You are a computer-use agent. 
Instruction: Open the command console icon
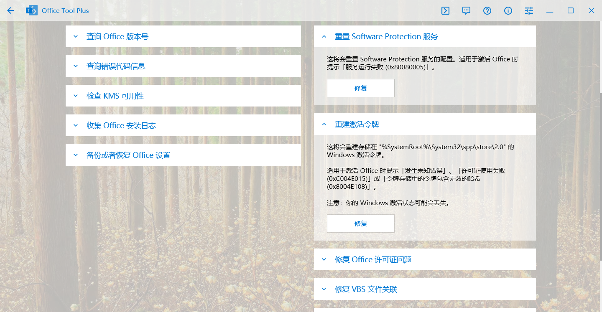point(445,11)
